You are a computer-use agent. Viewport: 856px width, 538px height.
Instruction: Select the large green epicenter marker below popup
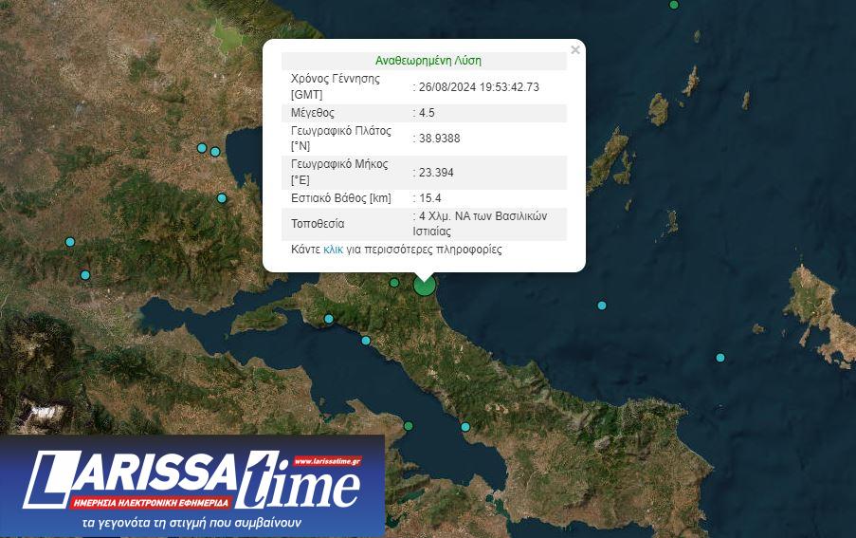point(424,285)
